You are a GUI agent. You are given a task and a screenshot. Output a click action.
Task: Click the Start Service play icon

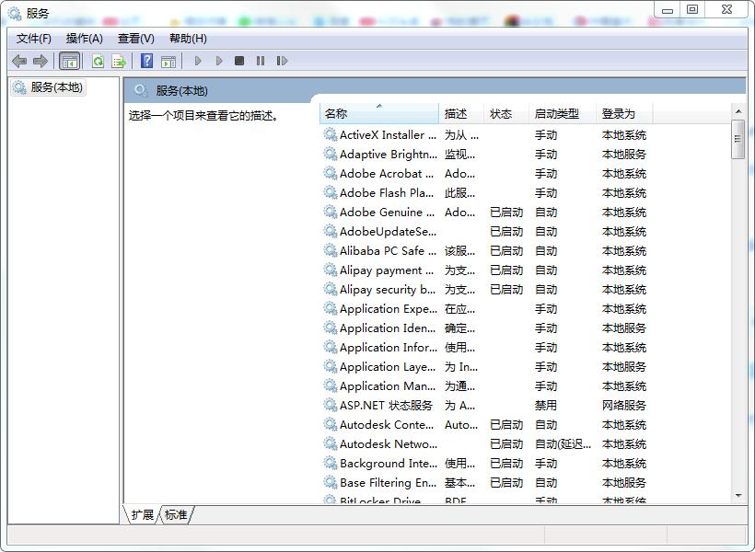(198, 61)
